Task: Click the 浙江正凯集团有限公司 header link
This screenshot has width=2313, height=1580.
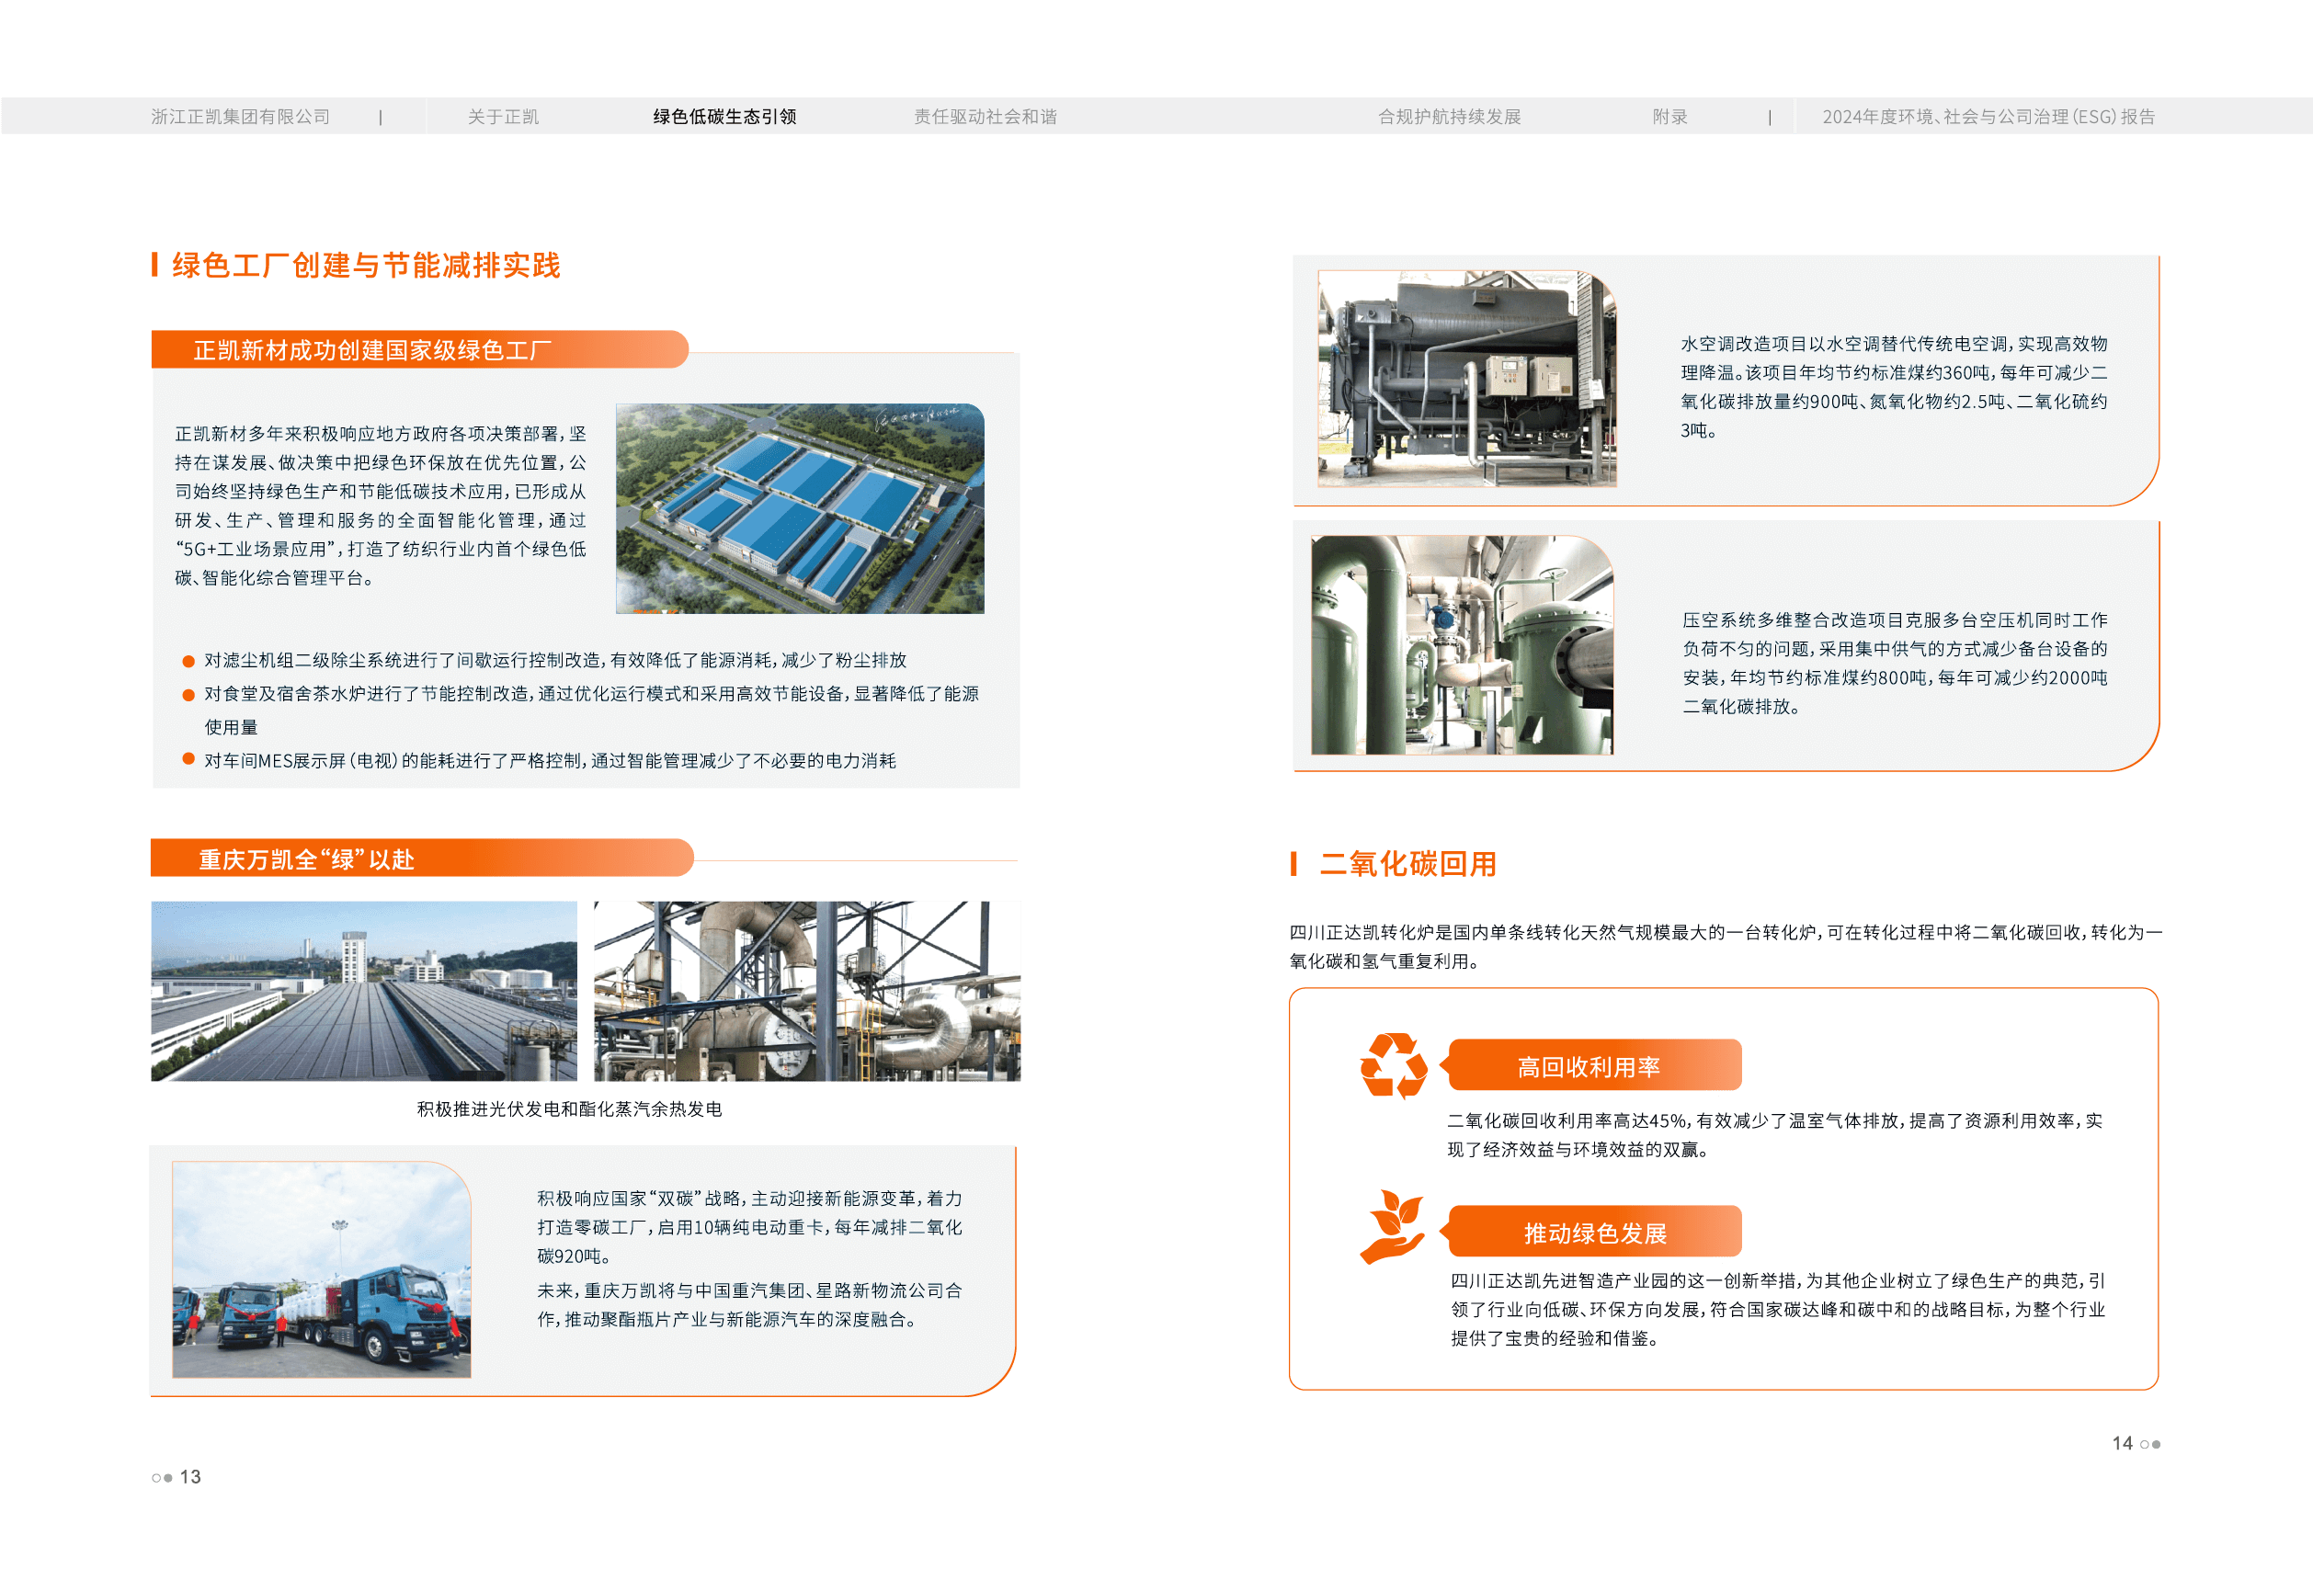Action: coord(240,117)
